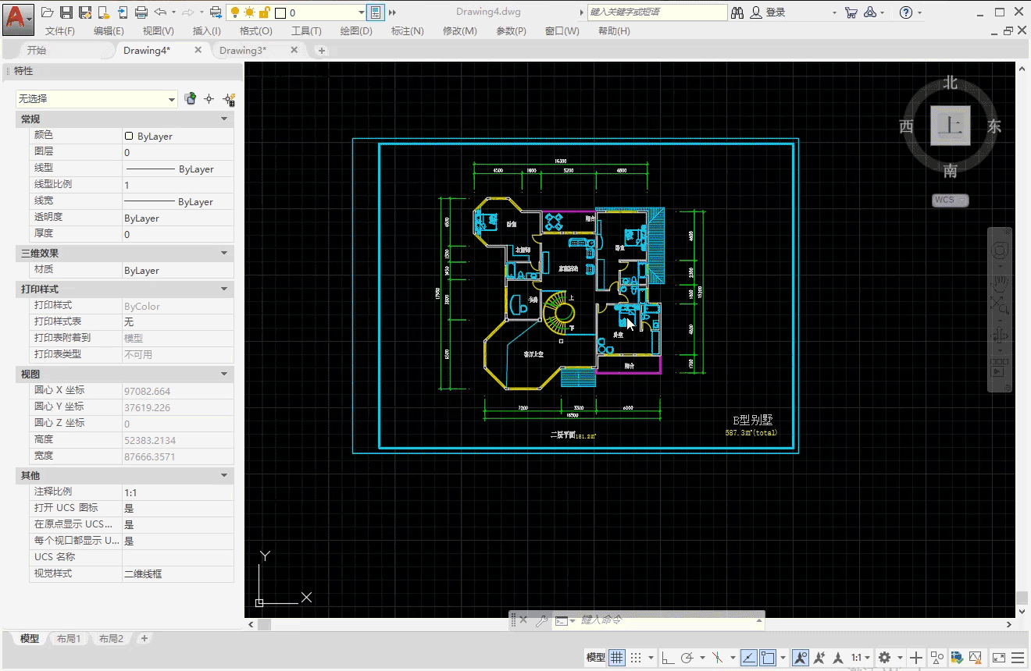1031x671 pixels.
Task: Toggle the layer on/off light bulb icon
Action: click(235, 12)
